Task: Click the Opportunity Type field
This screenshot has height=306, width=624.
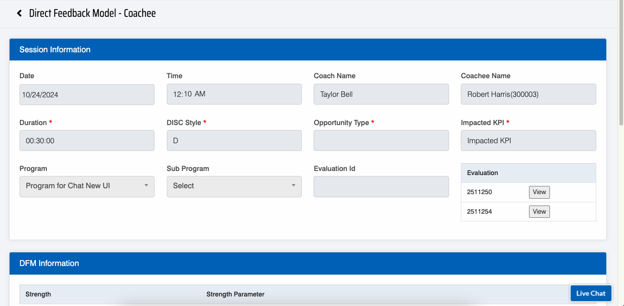Action: [x=381, y=141]
